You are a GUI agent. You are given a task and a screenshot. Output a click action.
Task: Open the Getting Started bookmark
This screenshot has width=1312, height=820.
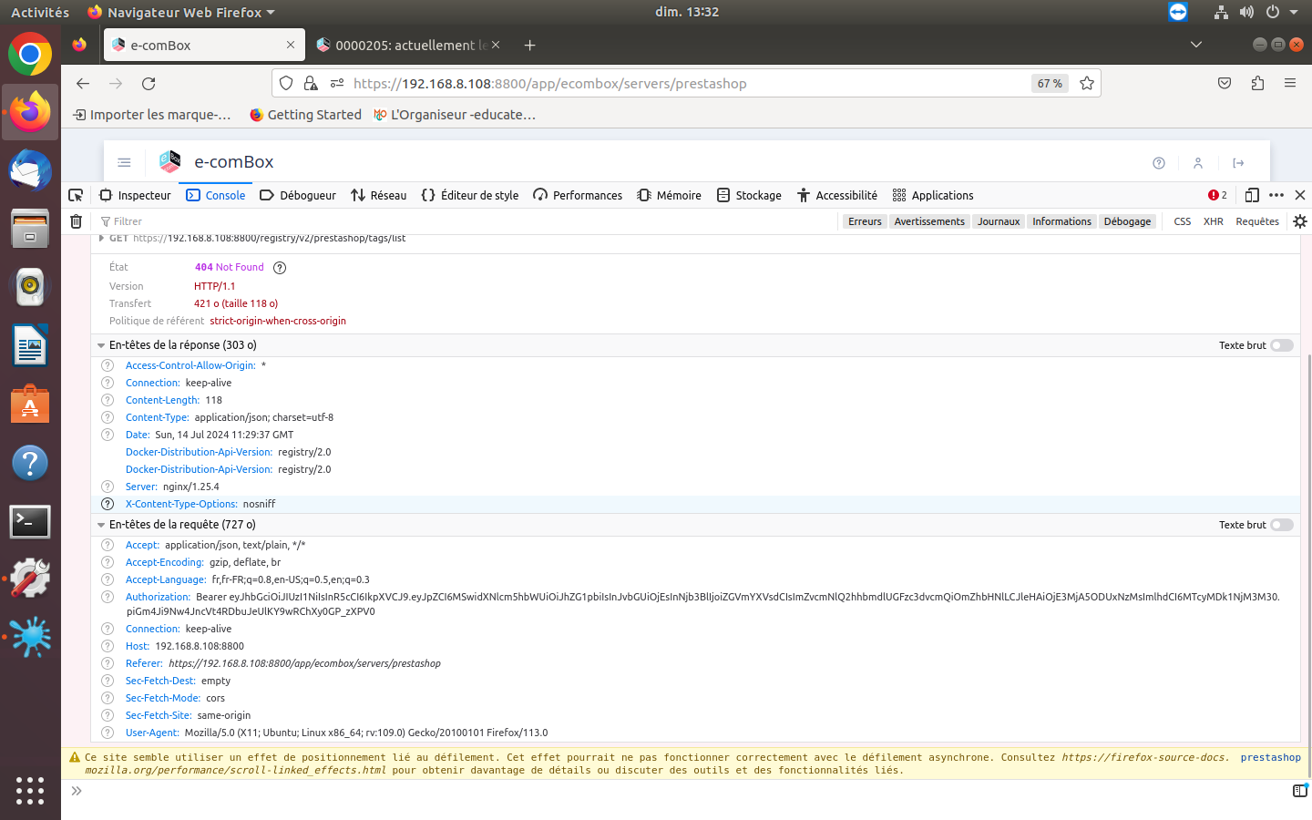point(305,115)
